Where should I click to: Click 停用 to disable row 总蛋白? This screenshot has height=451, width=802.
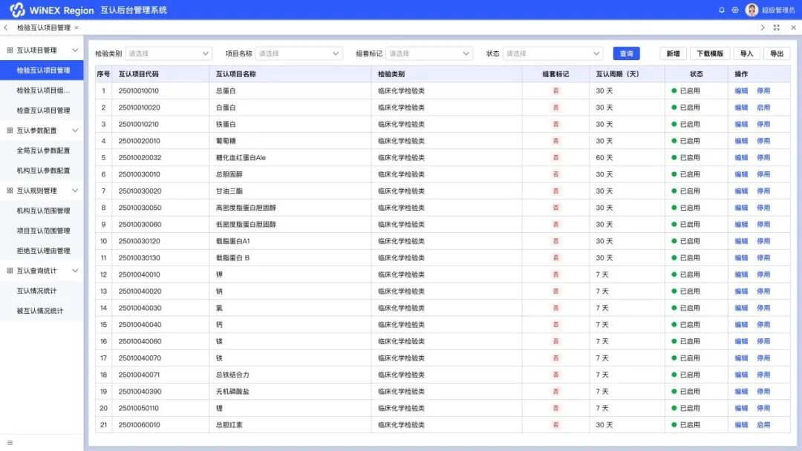(763, 91)
